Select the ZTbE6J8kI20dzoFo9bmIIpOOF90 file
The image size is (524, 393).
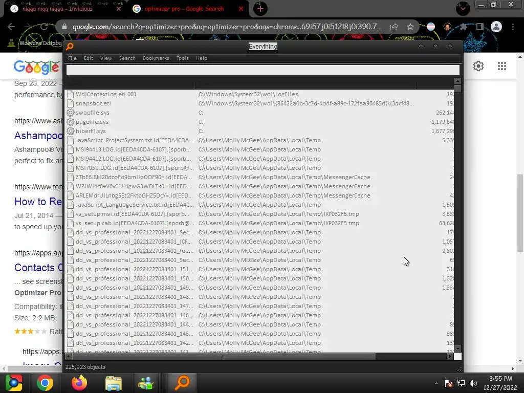(259, 177)
